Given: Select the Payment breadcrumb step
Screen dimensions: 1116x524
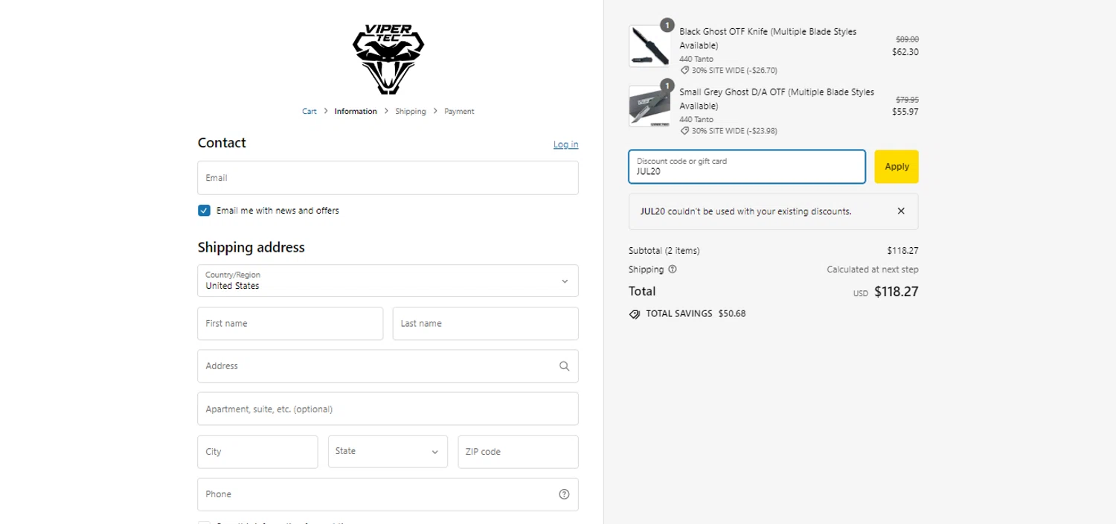Looking at the screenshot, I should pos(459,112).
